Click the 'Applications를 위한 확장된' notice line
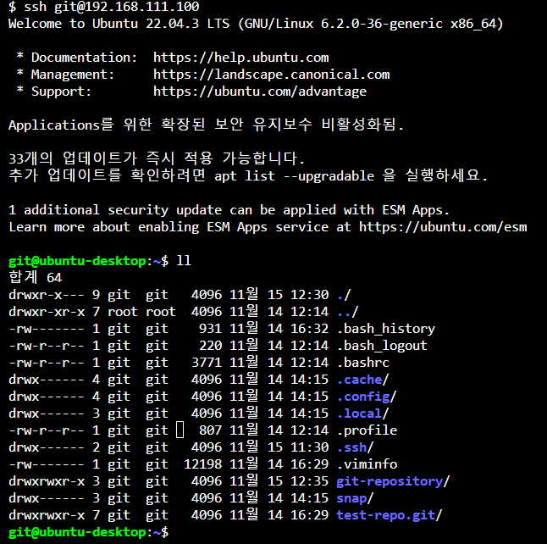The image size is (547, 544). (x=206, y=125)
